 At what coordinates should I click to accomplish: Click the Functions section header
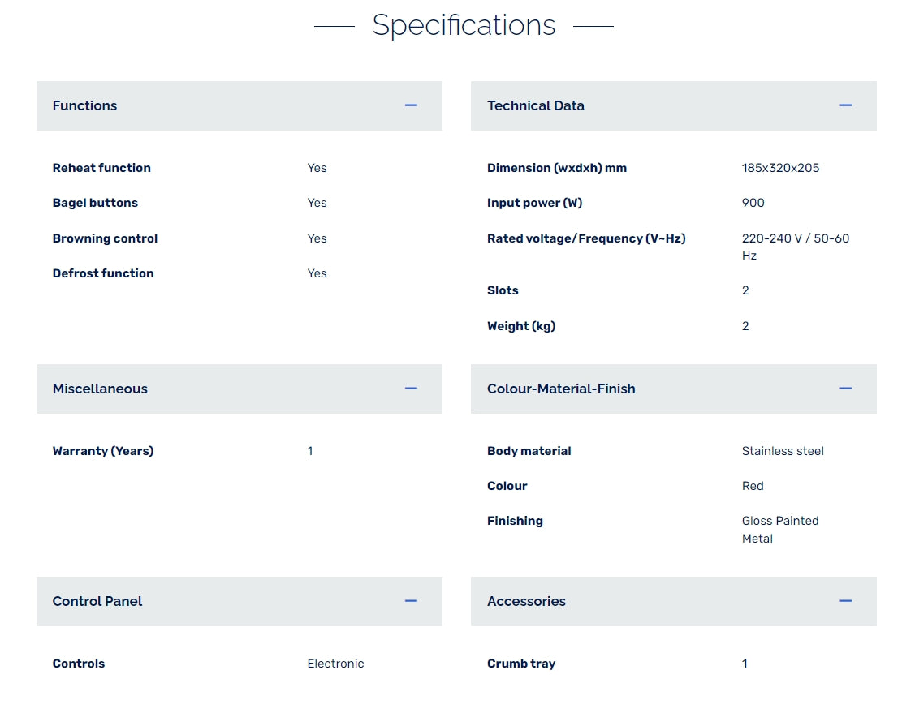click(x=84, y=105)
